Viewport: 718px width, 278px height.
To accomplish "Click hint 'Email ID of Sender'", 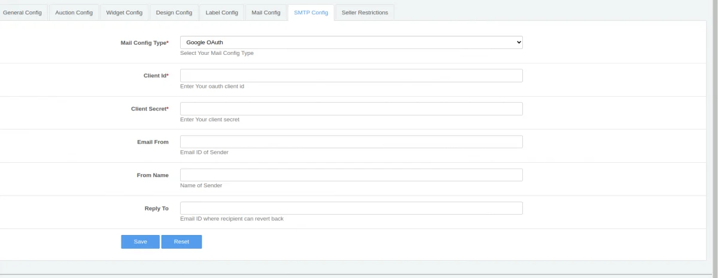I will coord(204,152).
